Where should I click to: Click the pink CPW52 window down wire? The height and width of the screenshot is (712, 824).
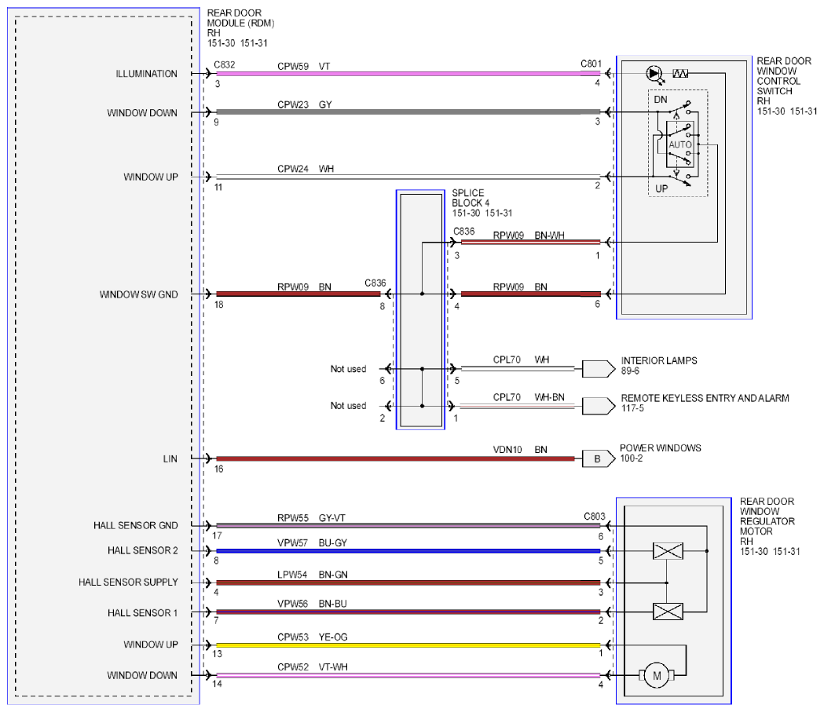pyautogui.click(x=408, y=675)
